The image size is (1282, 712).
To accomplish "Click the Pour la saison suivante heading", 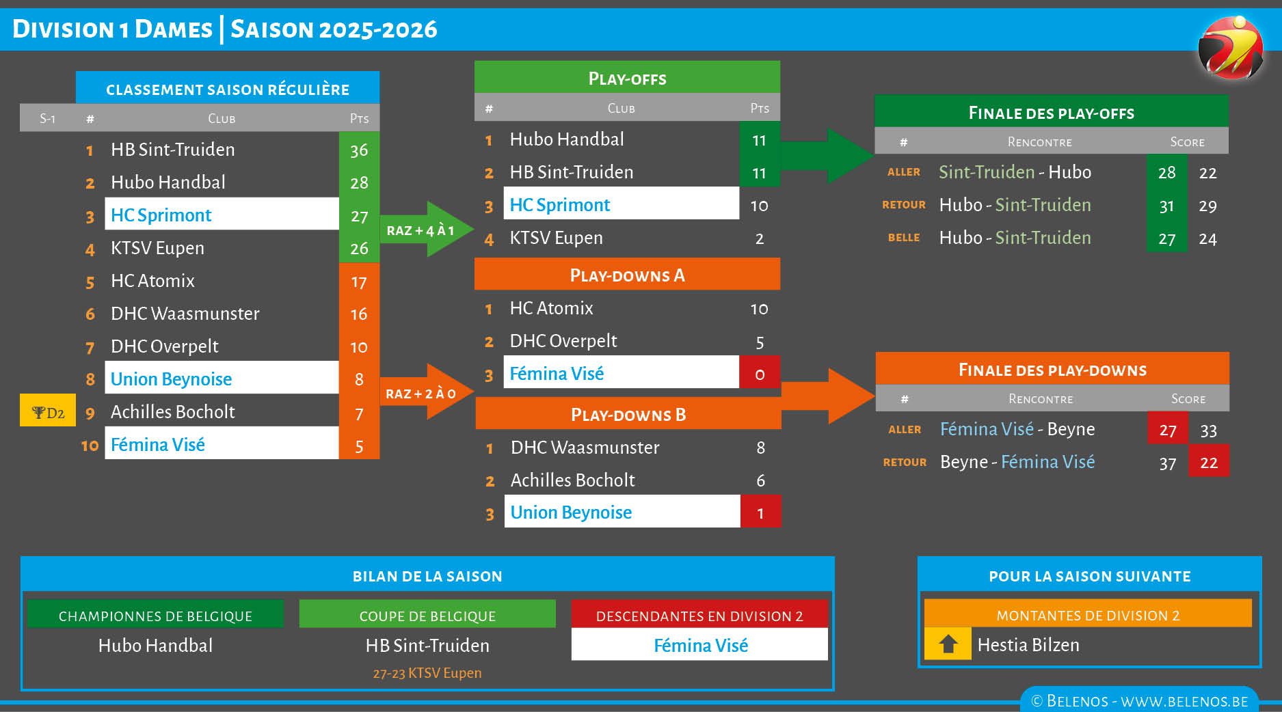I will click(1089, 576).
